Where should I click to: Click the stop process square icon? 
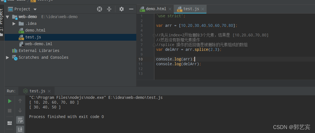click(10, 111)
